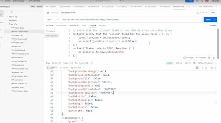Viewport: 221px width, 123px height.
Task: Switch to the request Body tab
Action: click(84, 25)
